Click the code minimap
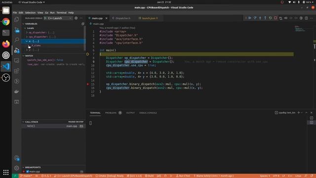Image resolution: width=316 pixels, height=178 pixels. [x=300, y=29]
